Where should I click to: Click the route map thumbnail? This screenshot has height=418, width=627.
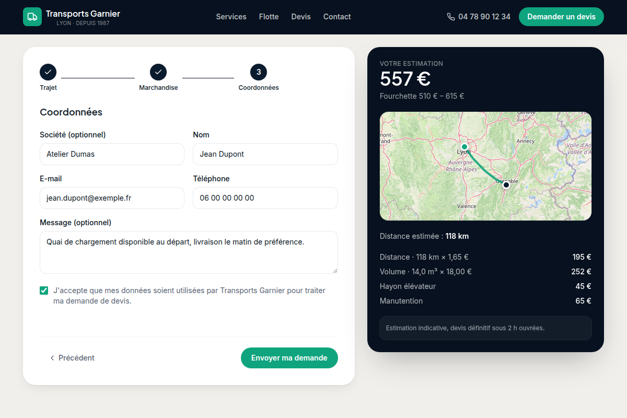(x=485, y=166)
